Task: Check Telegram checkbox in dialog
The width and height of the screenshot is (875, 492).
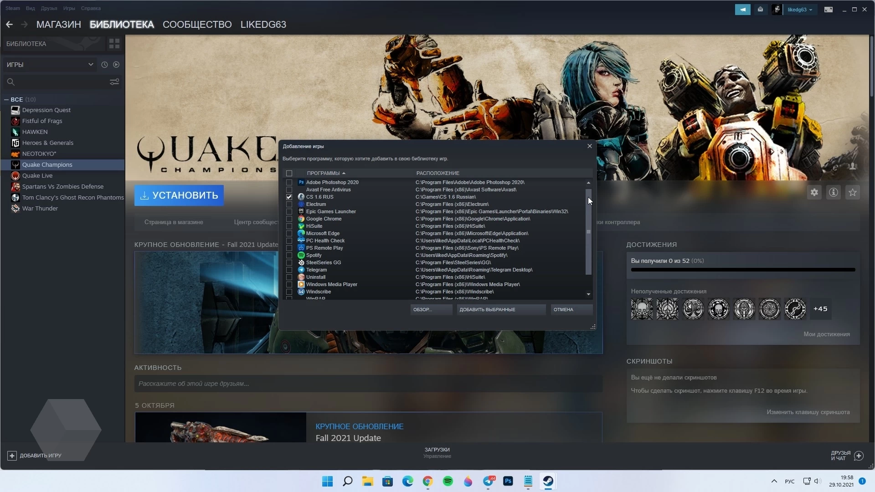Action: pyautogui.click(x=289, y=270)
